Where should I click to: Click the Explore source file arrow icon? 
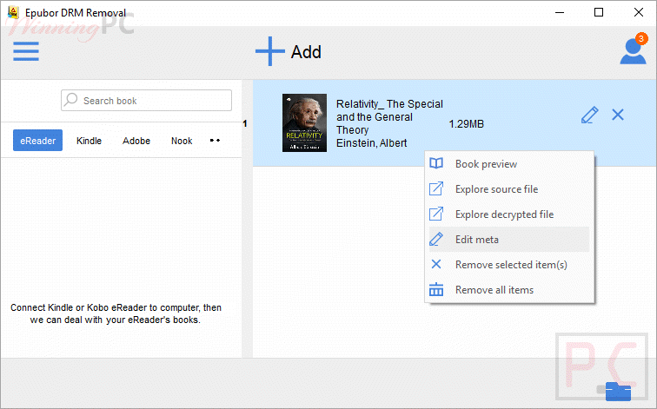(x=436, y=188)
